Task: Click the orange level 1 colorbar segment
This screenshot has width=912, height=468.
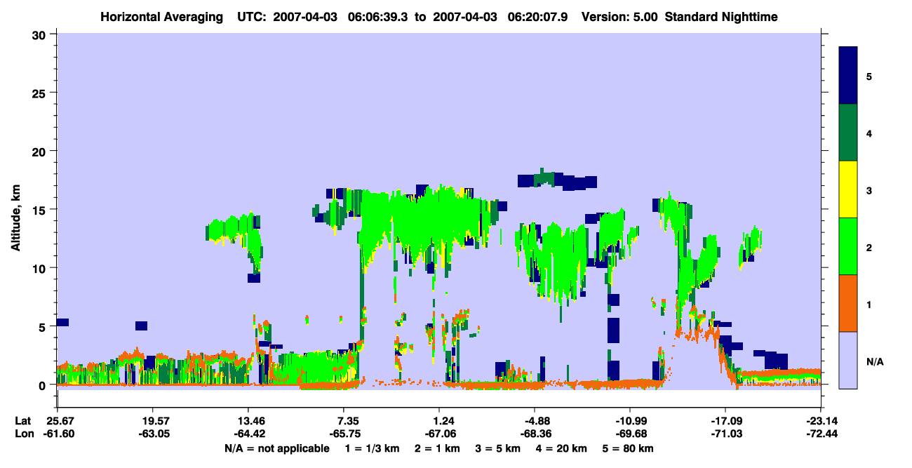Action: pos(848,303)
